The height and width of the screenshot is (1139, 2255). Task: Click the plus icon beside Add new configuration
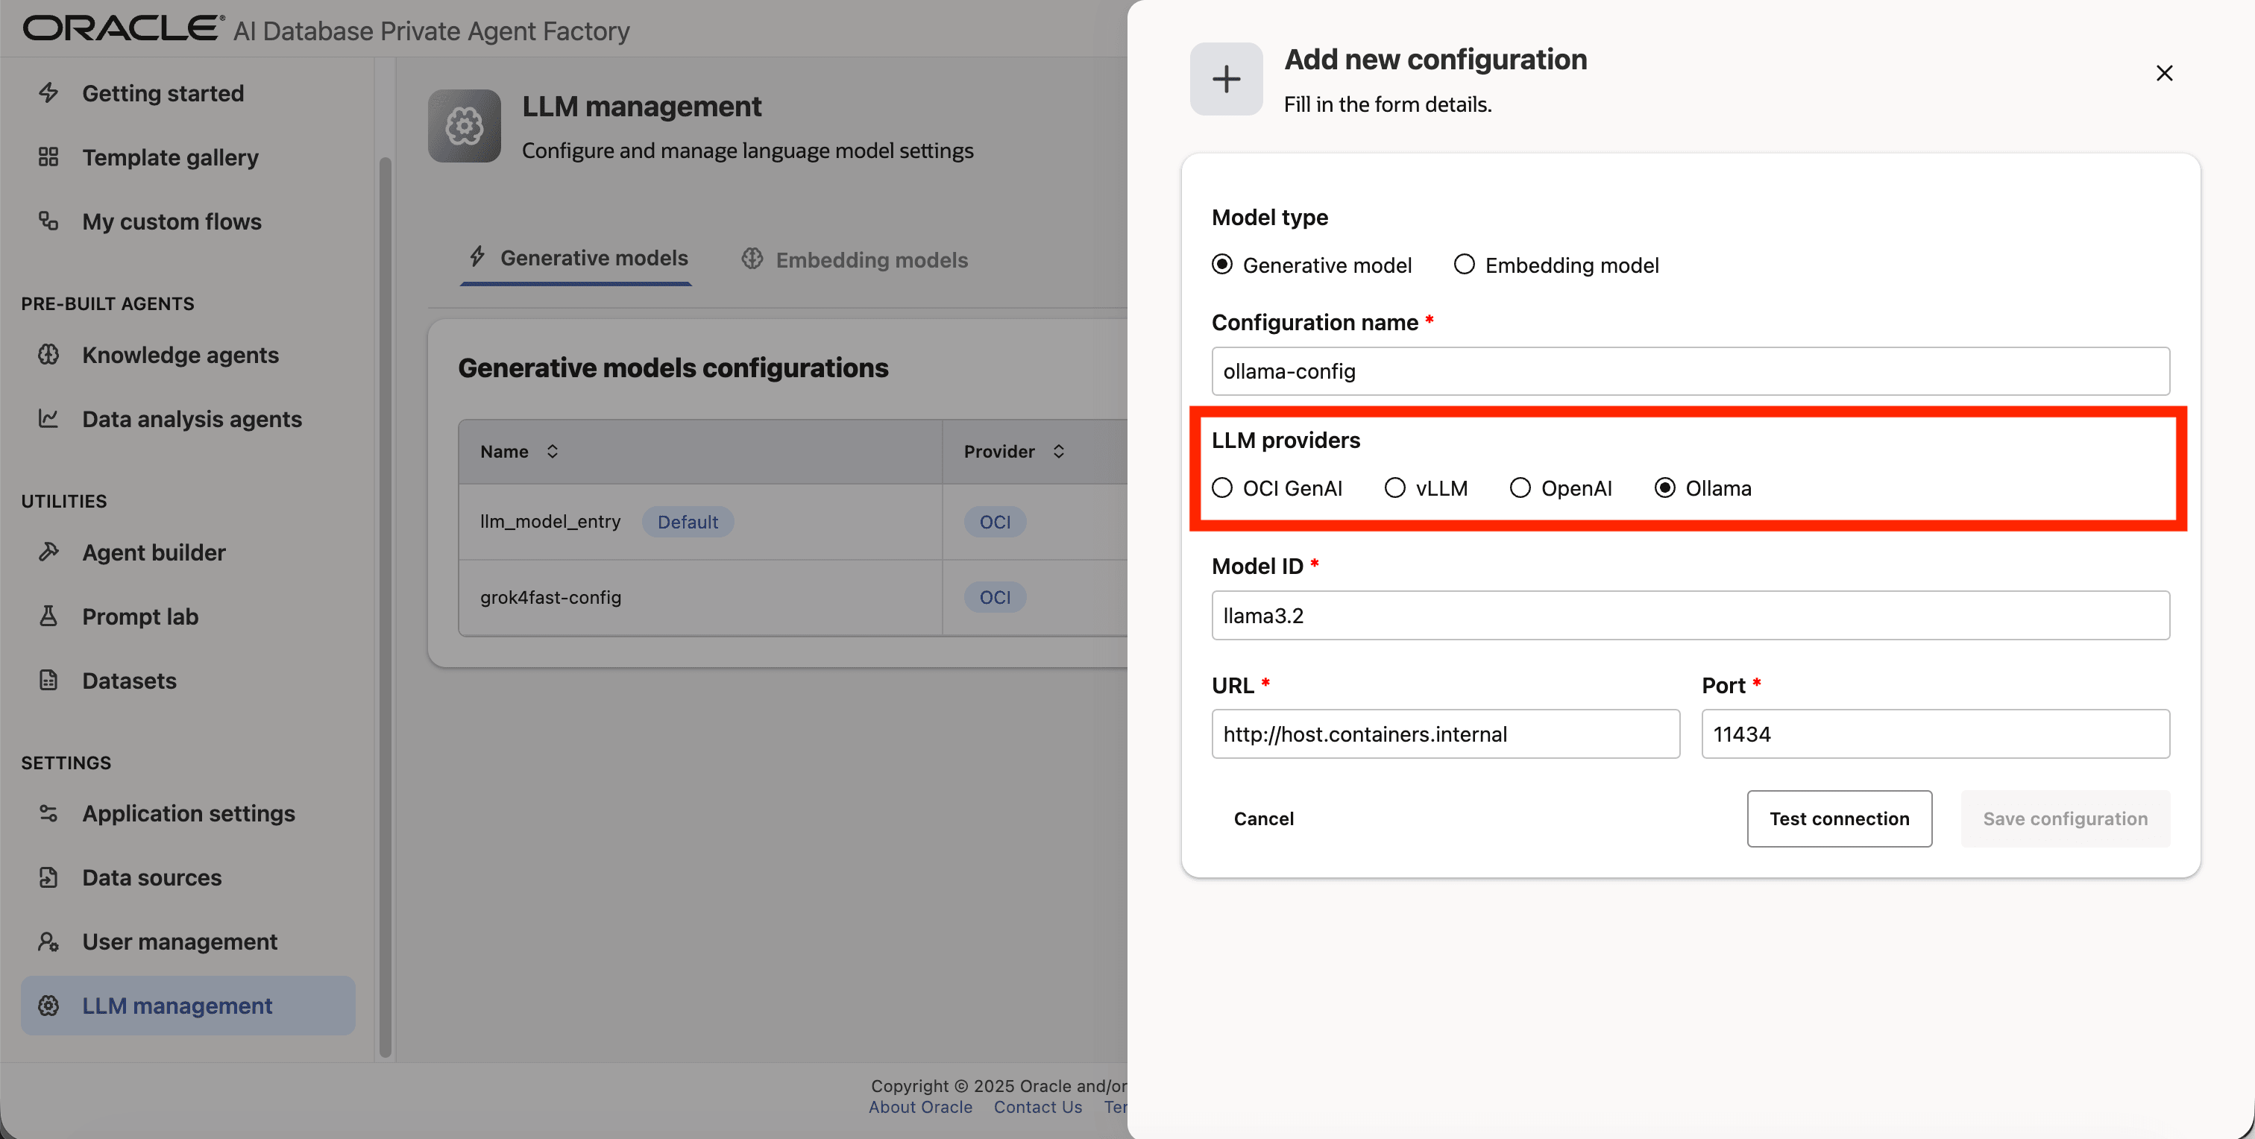[x=1225, y=79]
